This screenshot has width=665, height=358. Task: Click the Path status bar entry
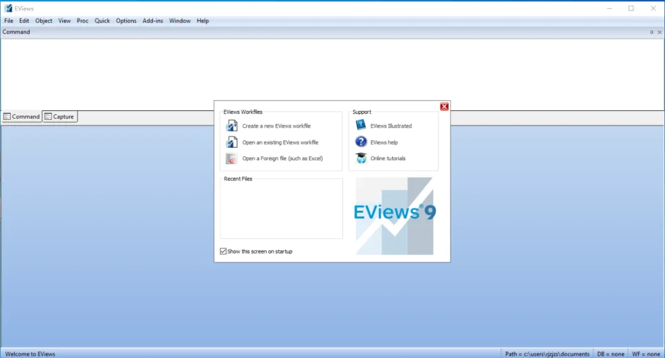coord(547,354)
